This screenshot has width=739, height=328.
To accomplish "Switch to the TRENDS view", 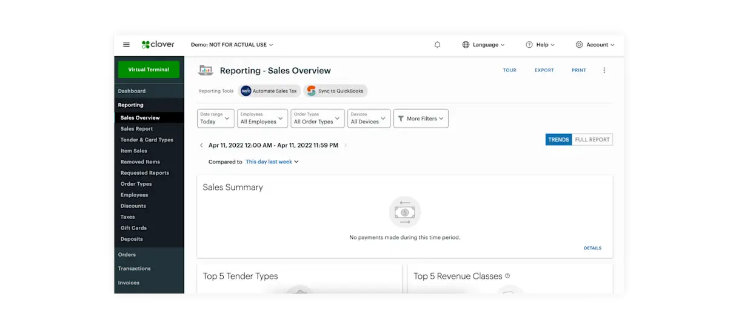I will click(x=558, y=140).
